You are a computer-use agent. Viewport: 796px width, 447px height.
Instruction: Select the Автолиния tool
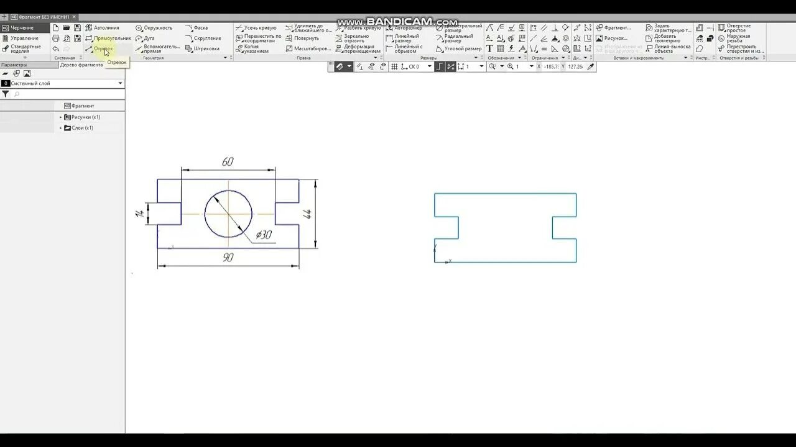click(x=102, y=28)
